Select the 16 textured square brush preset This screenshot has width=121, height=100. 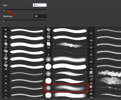66,45
